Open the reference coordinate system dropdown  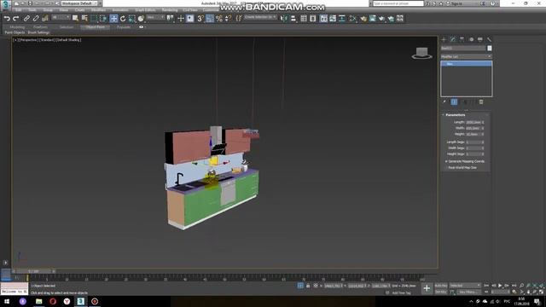[155, 17]
